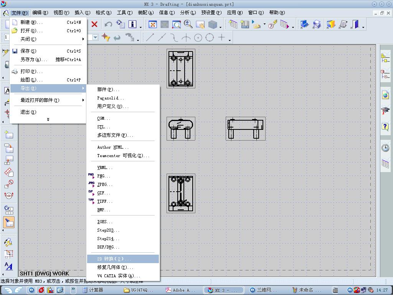Click the right side drawing view
The width and height of the screenshot is (393, 295).
point(245,128)
